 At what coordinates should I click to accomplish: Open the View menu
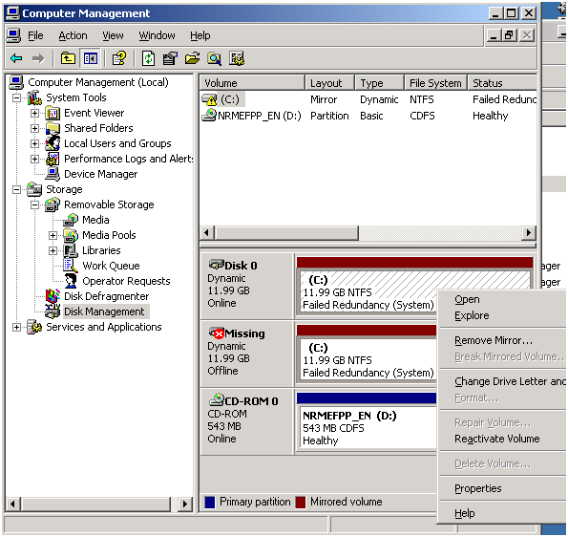[113, 35]
